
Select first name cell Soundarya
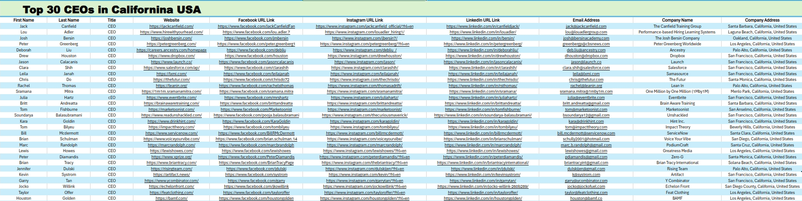(x=23, y=115)
